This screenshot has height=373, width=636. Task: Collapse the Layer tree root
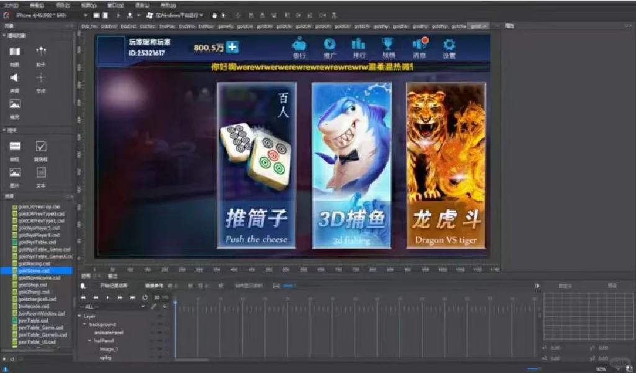pos(80,316)
